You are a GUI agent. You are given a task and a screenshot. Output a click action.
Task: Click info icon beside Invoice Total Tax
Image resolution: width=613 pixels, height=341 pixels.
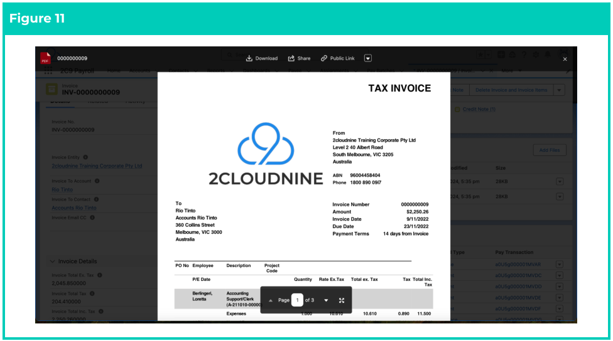click(x=92, y=293)
